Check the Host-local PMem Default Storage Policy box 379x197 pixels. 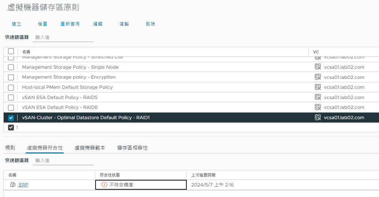coord(11,87)
